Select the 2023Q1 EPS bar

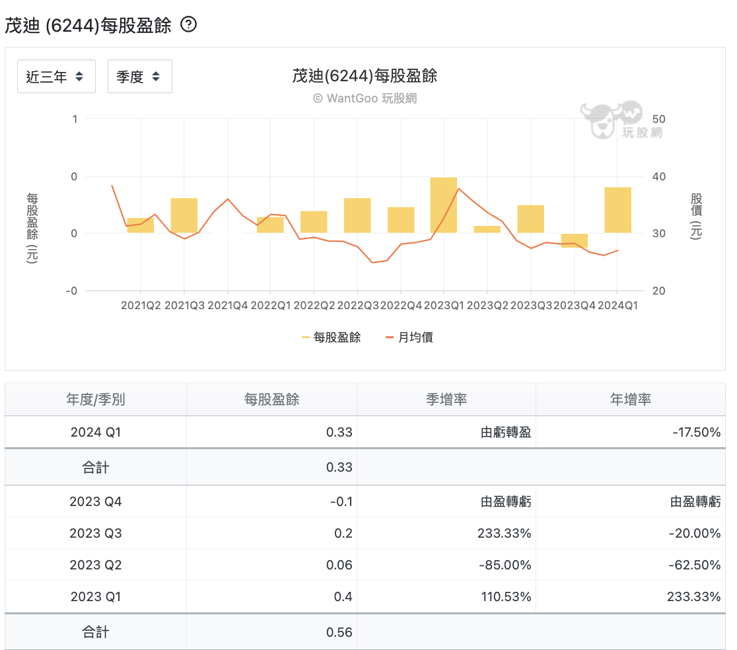(x=443, y=205)
